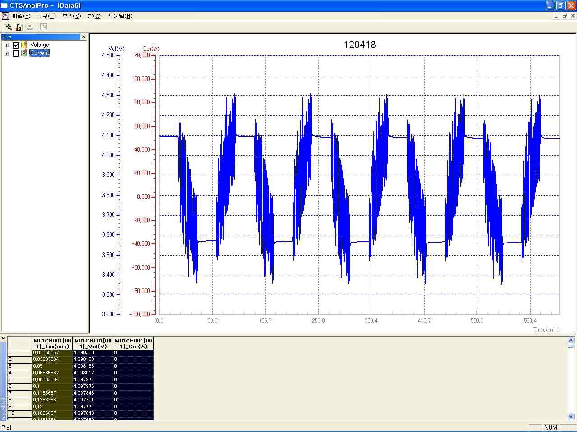The height and width of the screenshot is (432, 577).
Task: Close the DataSheet panel
Action: [x=3, y=338]
